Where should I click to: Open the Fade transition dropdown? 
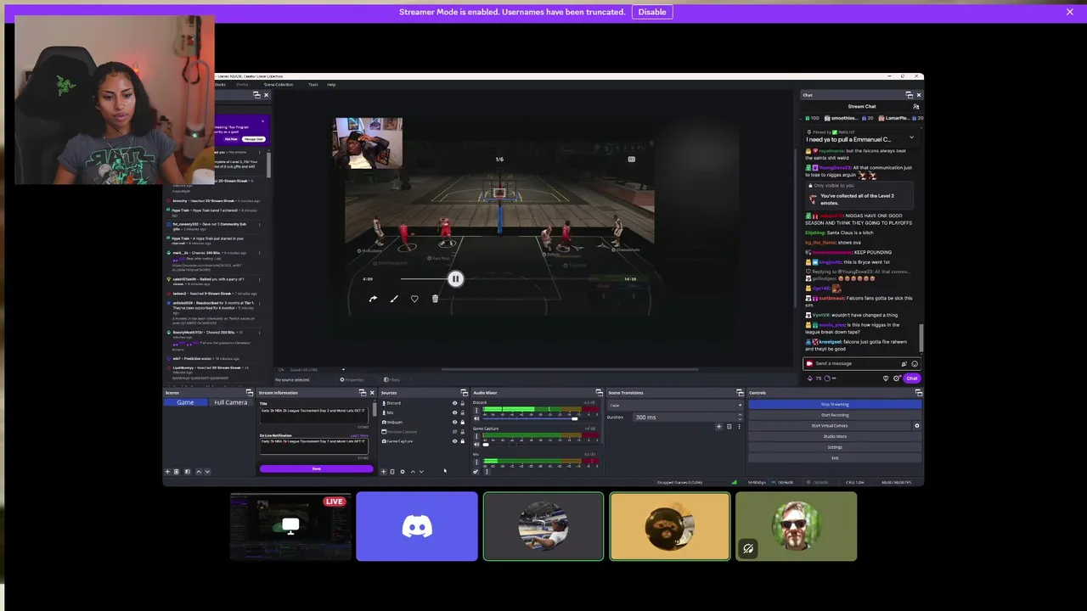coord(675,406)
